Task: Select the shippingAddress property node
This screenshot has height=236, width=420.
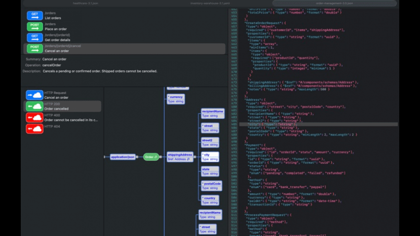Action: 180,157
